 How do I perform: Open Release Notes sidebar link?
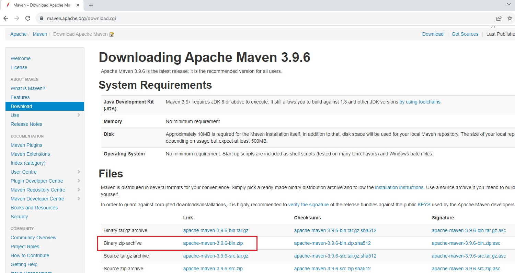[26, 124]
